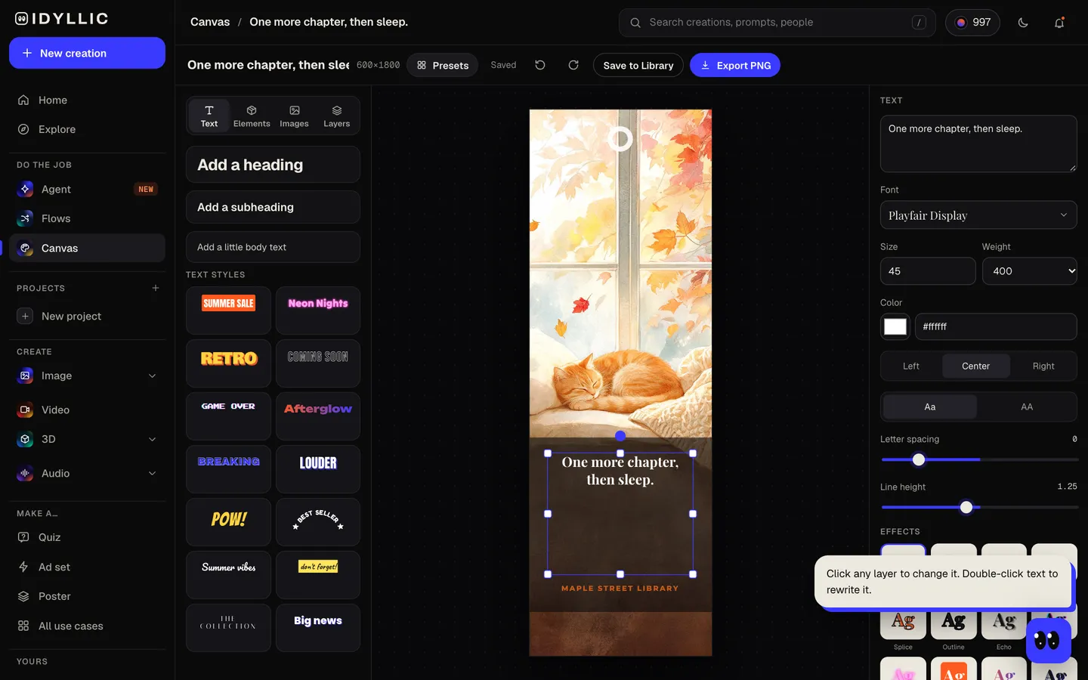Open the Agent sidebar item
The image size is (1088, 680).
coord(87,189)
